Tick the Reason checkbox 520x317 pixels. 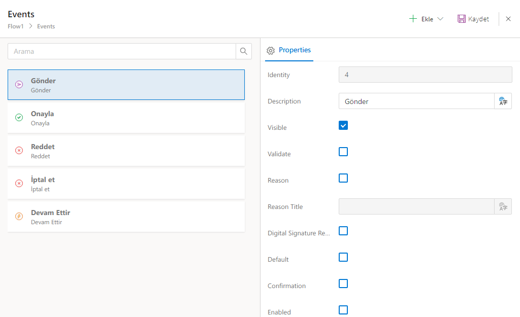[x=343, y=178]
